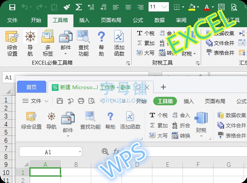Screen dimensions: 247x183
Task: Expand the font size 11 dropdown
Action: point(165,7)
